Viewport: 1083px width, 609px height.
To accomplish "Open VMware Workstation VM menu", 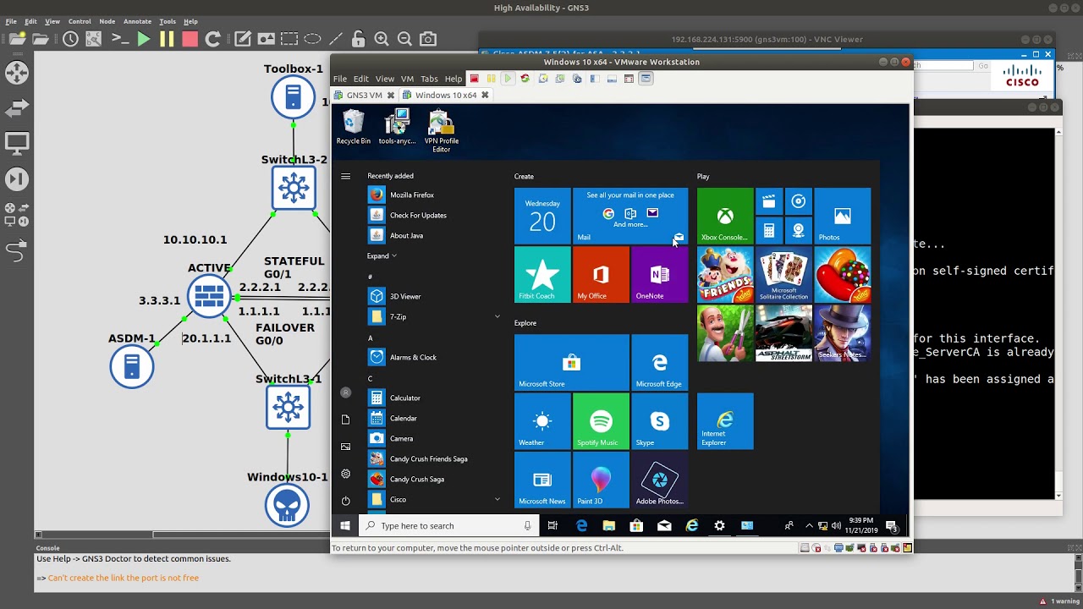I will coord(407,79).
